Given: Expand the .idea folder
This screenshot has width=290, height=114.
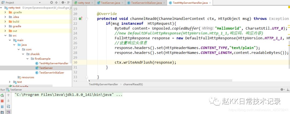Looking at the screenshot, I should (5, 17).
